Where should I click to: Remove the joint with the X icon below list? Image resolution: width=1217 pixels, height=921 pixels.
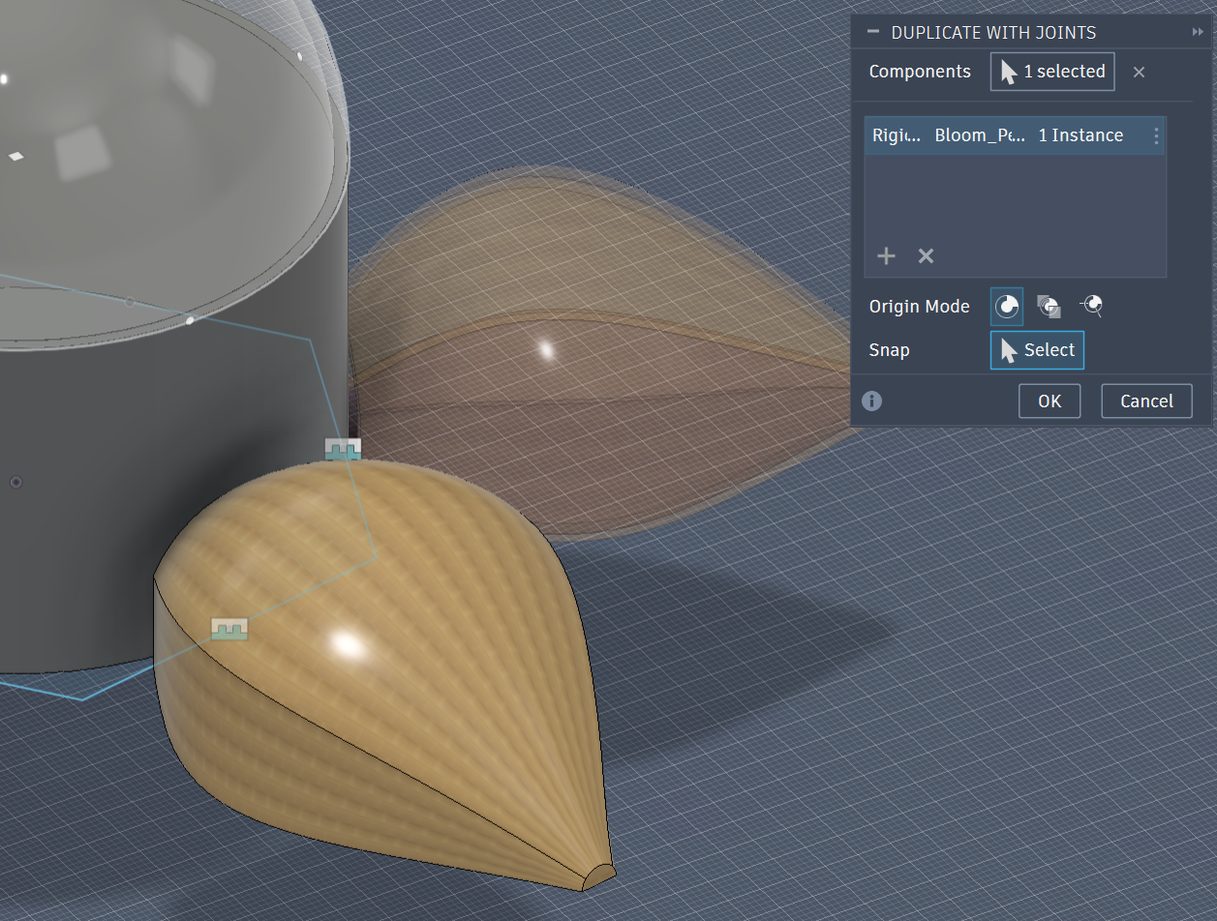coord(926,255)
